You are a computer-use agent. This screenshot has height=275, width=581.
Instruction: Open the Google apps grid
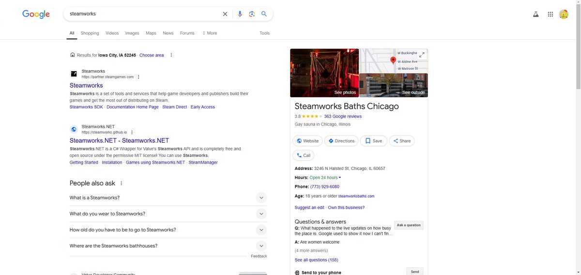[x=550, y=15]
